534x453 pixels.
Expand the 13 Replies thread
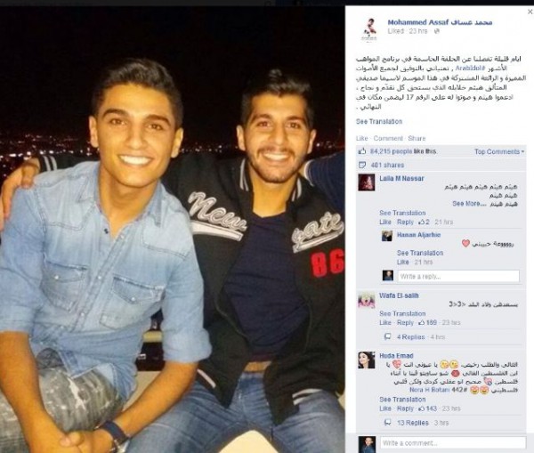pos(413,423)
